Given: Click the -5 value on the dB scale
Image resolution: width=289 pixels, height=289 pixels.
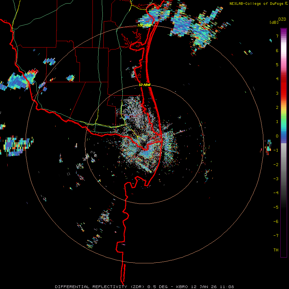Looking at the screenshot, I should pyautogui.click(x=276, y=207).
